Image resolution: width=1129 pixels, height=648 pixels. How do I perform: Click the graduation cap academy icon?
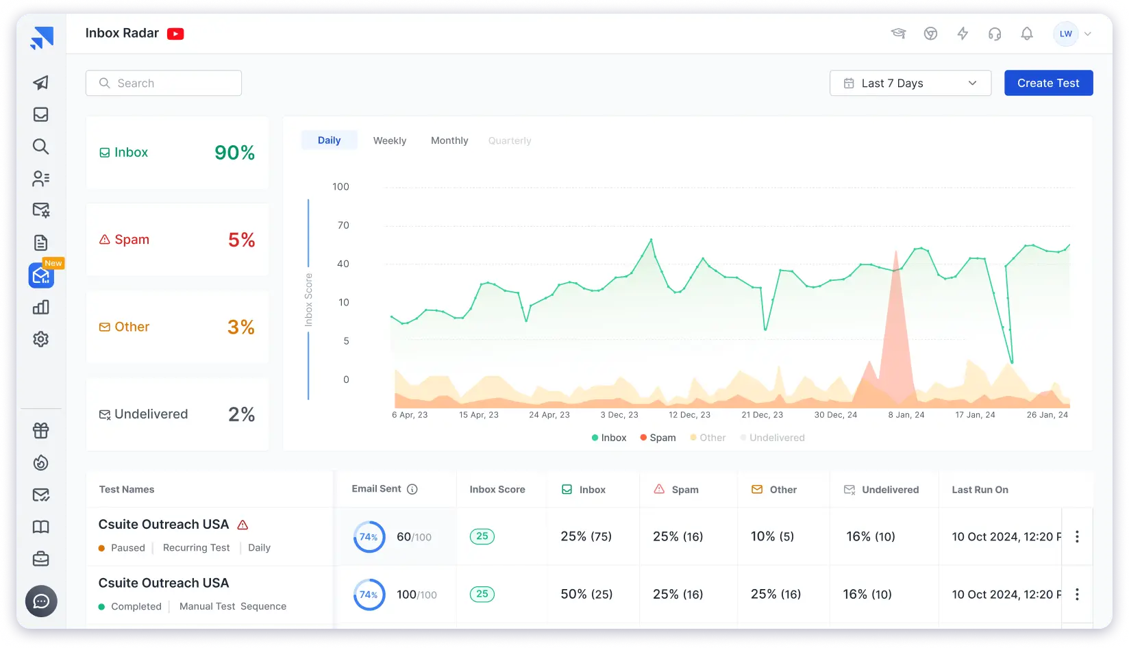tap(898, 34)
